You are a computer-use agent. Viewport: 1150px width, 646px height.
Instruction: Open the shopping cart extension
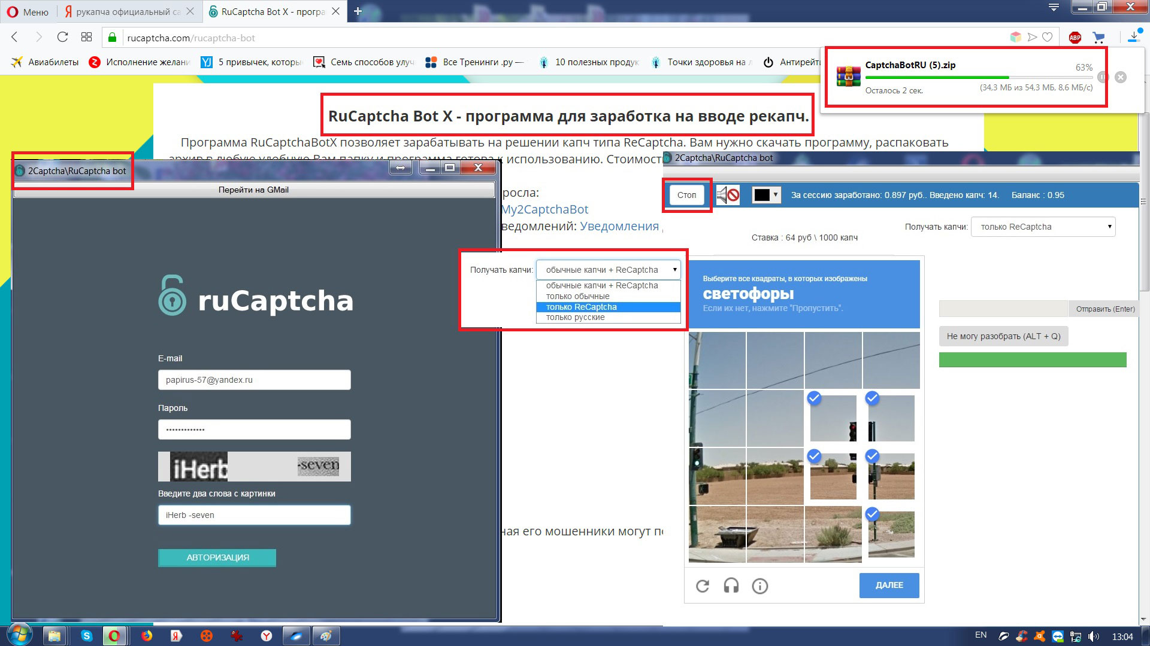click(1098, 38)
